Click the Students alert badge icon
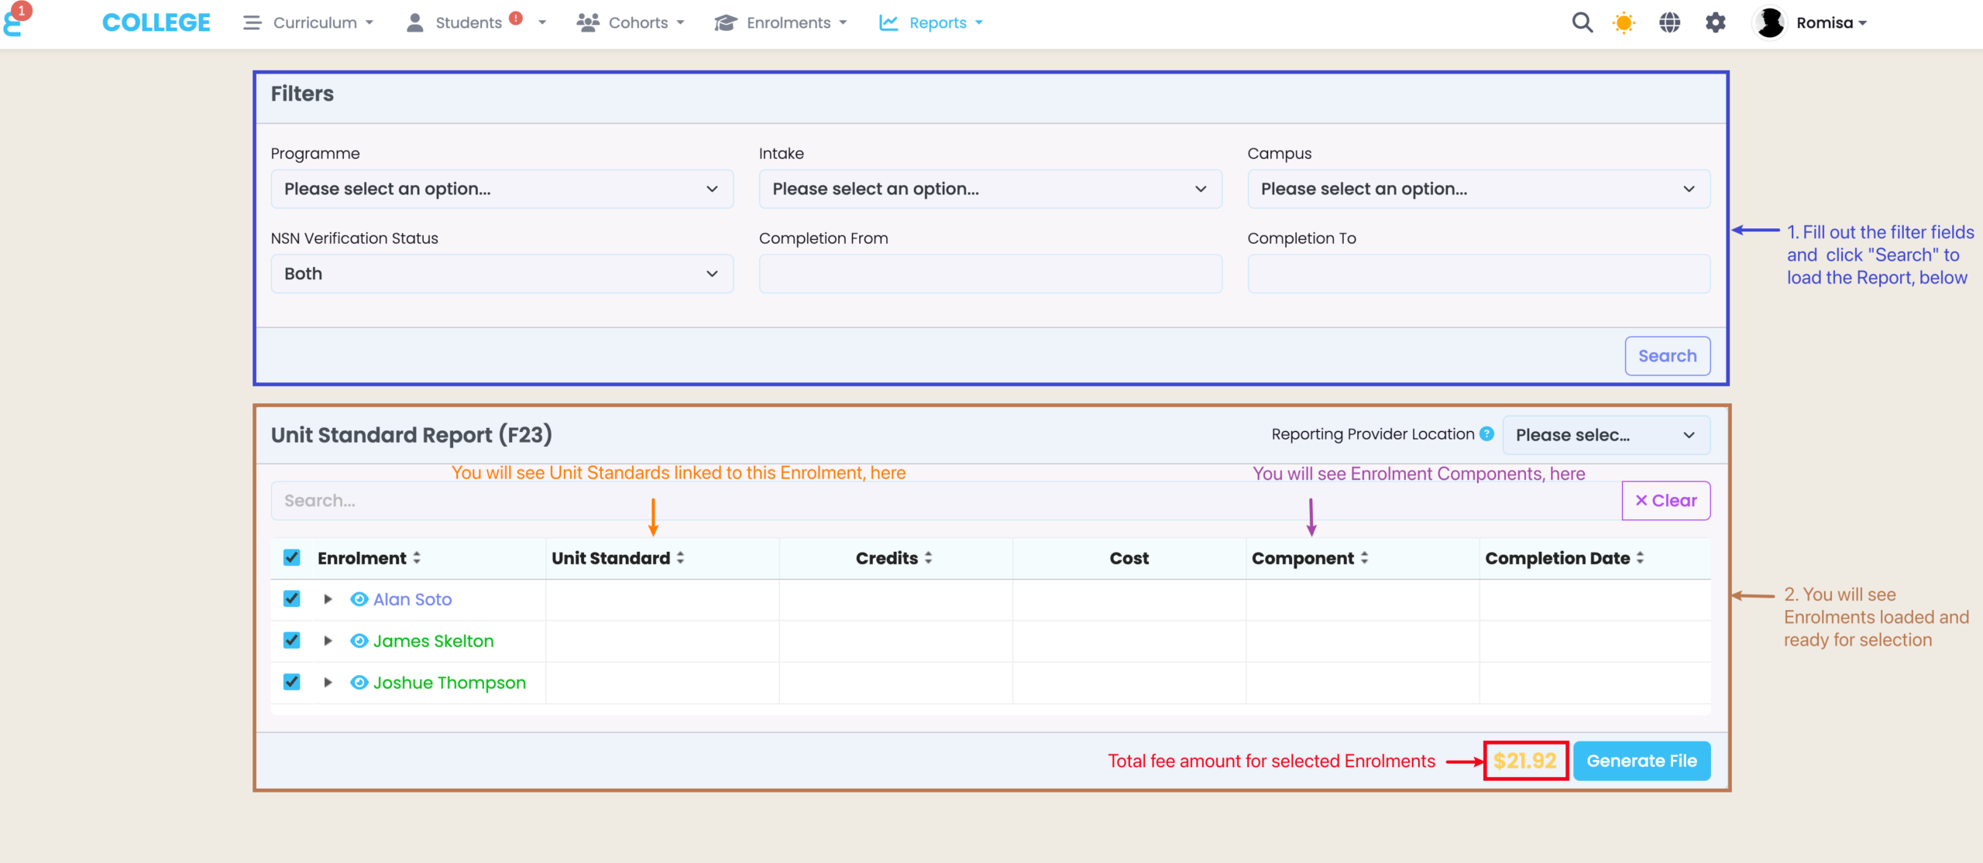Viewport: 1983px width, 863px height. [516, 18]
